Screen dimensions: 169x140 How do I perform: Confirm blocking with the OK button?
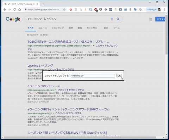click(x=119, y=75)
